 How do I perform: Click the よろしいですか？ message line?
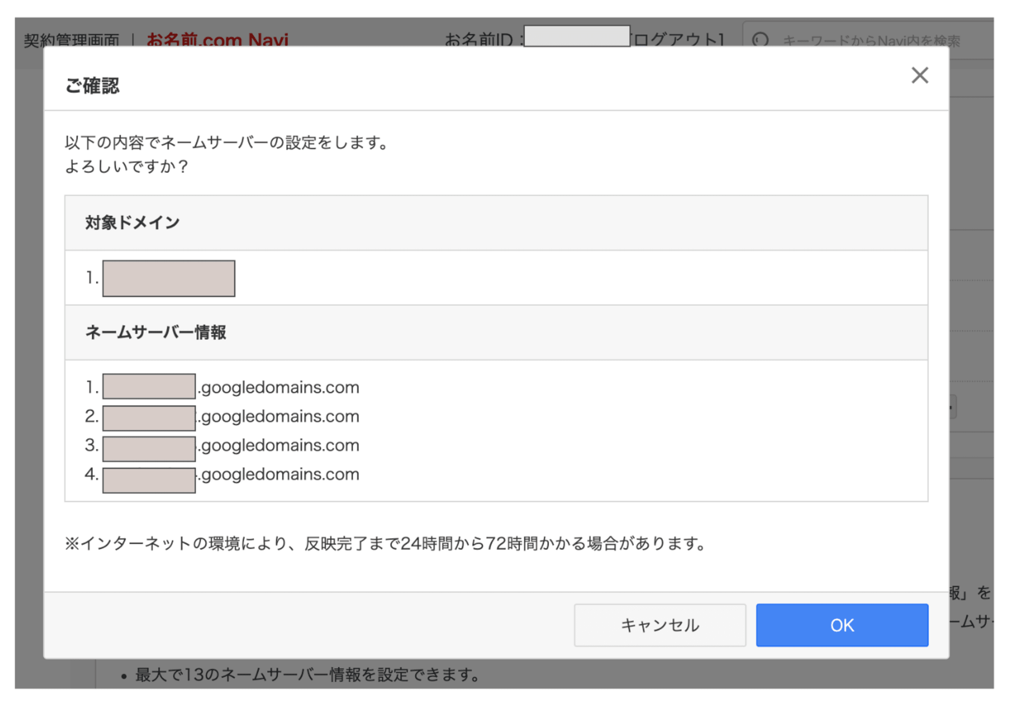coord(127,166)
